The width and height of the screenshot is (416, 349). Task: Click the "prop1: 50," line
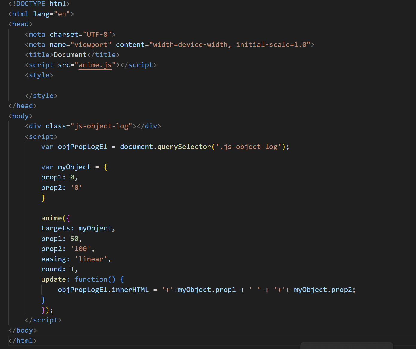[62, 239]
